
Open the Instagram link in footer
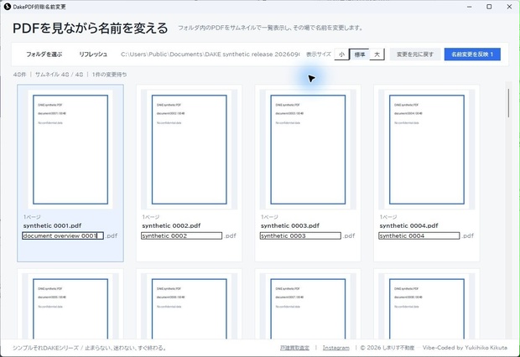coord(336,348)
